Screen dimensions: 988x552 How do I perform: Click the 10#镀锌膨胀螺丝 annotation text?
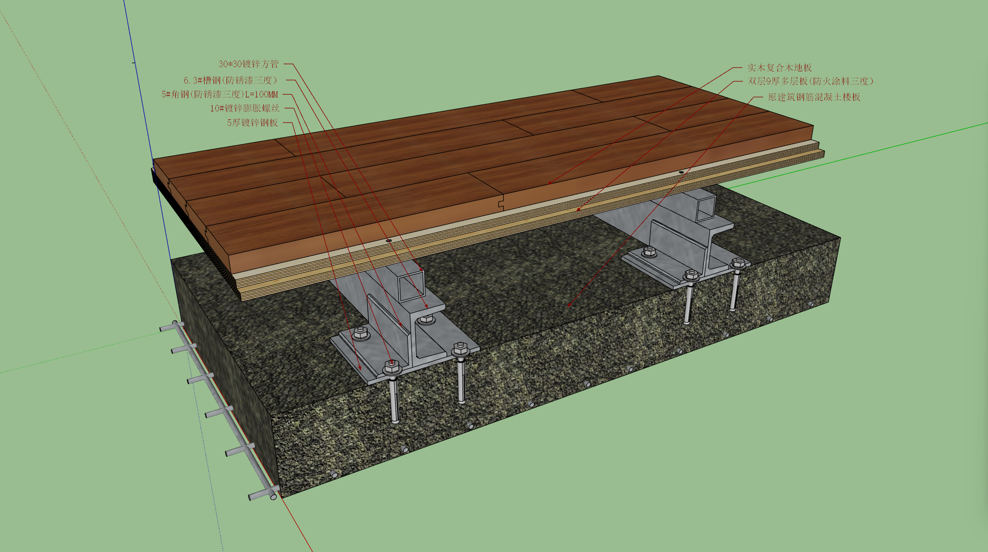[245, 108]
